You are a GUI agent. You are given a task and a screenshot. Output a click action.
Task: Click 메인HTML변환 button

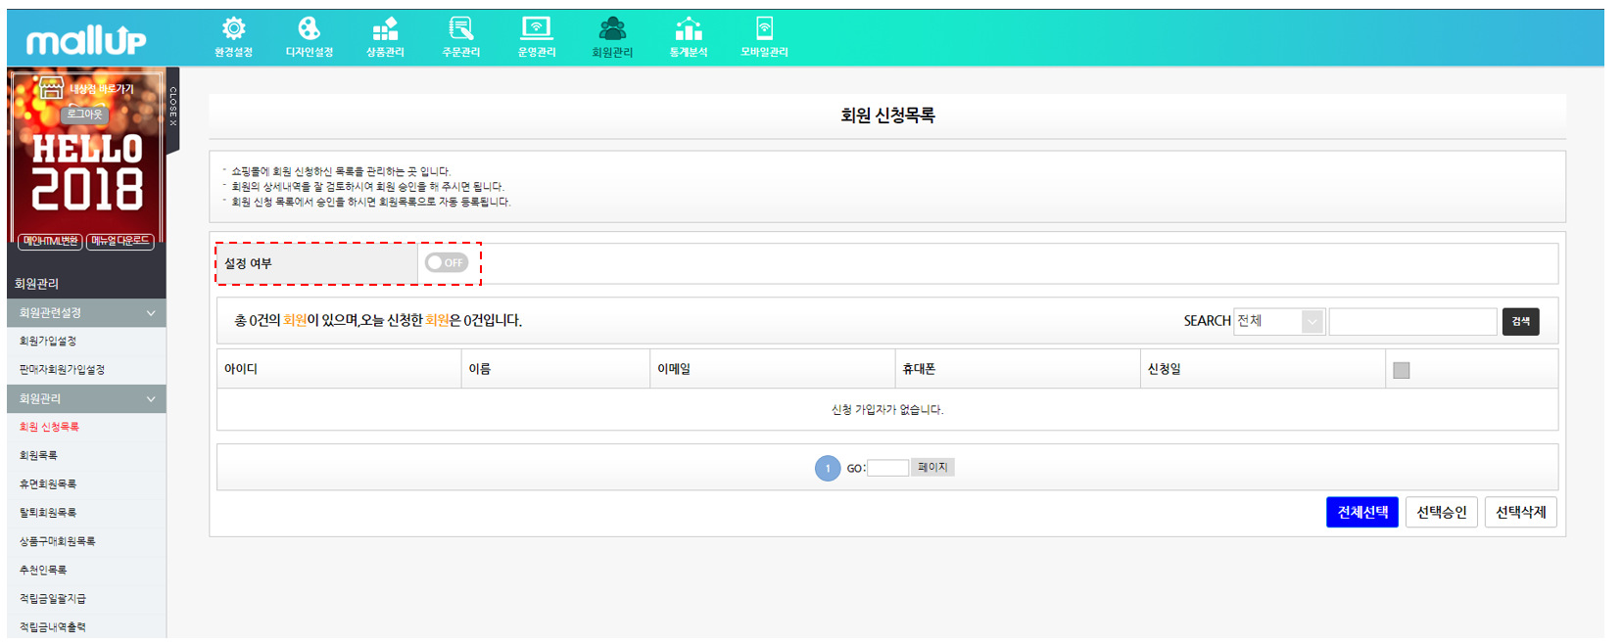pos(51,241)
